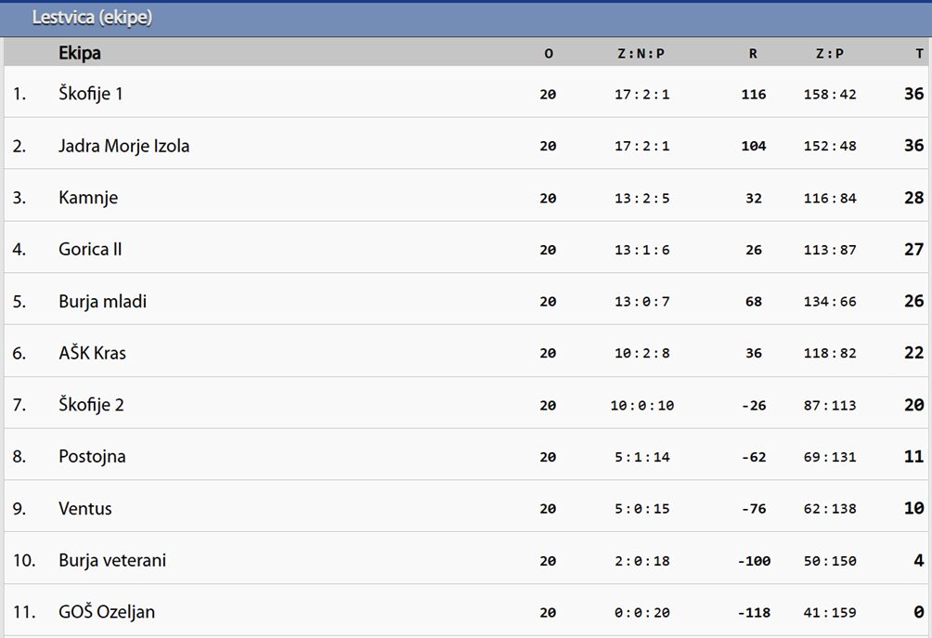Select the Burja mladi team name

[102, 301]
